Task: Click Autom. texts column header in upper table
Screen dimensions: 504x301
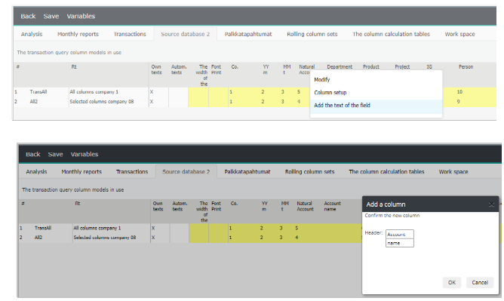Action: (179, 69)
